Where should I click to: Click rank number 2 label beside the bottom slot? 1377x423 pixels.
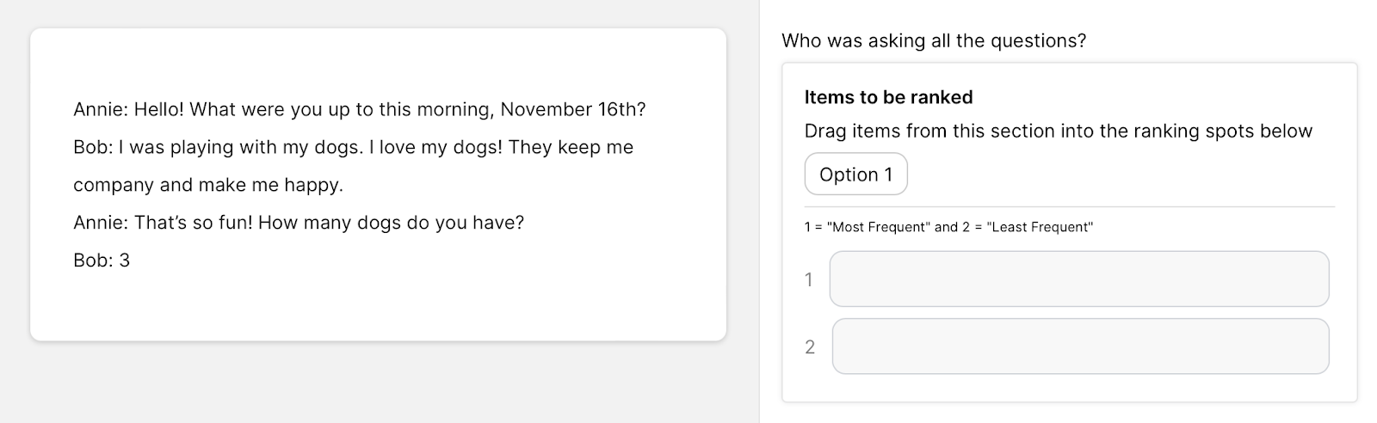pyautogui.click(x=809, y=347)
